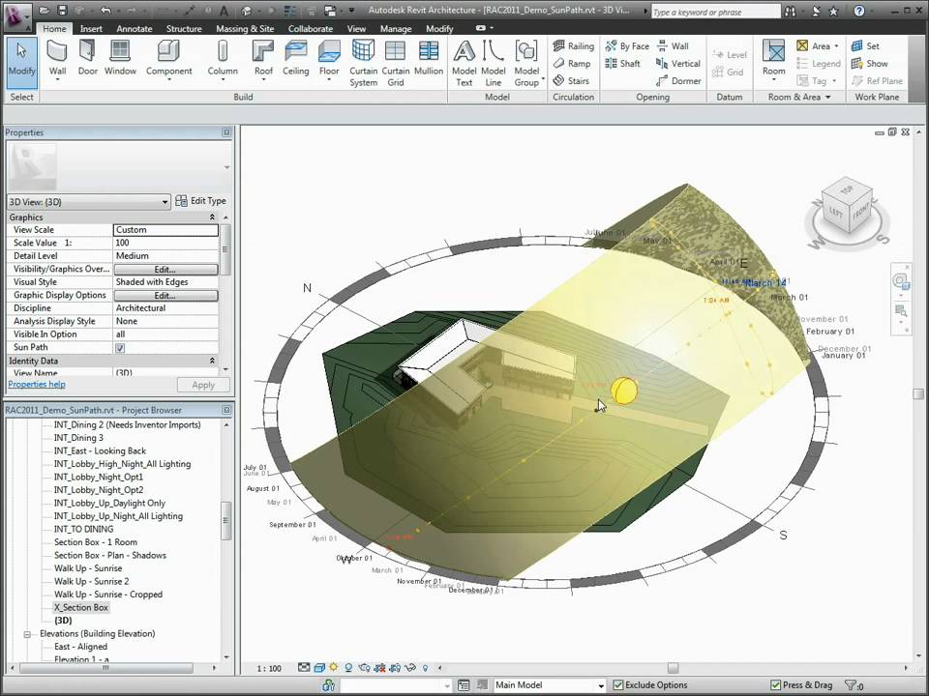Collapse the Identity Data section
Image resolution: width=929 pixels, height=696 pixels.
click(212, 361)
